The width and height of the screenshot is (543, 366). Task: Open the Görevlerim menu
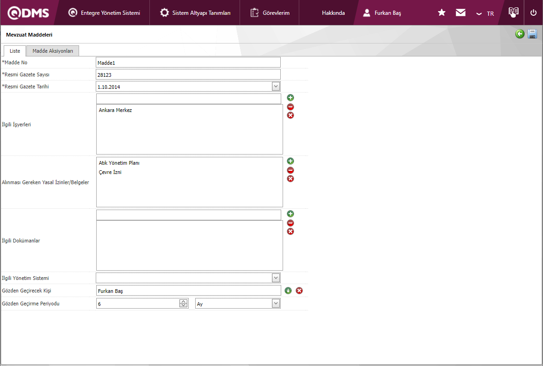(270, 13)
